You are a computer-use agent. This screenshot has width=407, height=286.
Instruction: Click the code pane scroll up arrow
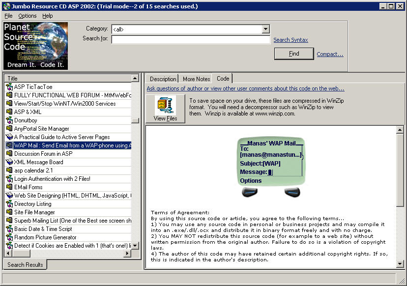tap(400, 130)
